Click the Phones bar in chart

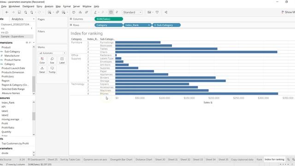tap(197, 94)
